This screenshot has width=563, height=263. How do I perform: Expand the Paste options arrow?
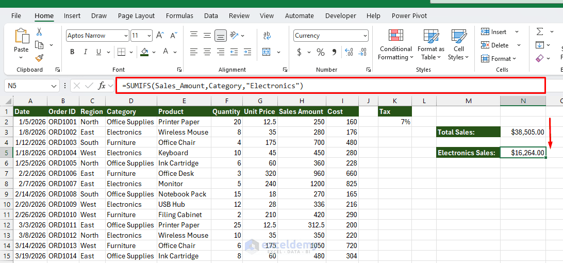21,57
